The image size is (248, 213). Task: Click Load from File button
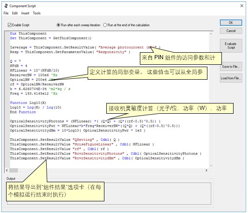[x=231, y=78]
